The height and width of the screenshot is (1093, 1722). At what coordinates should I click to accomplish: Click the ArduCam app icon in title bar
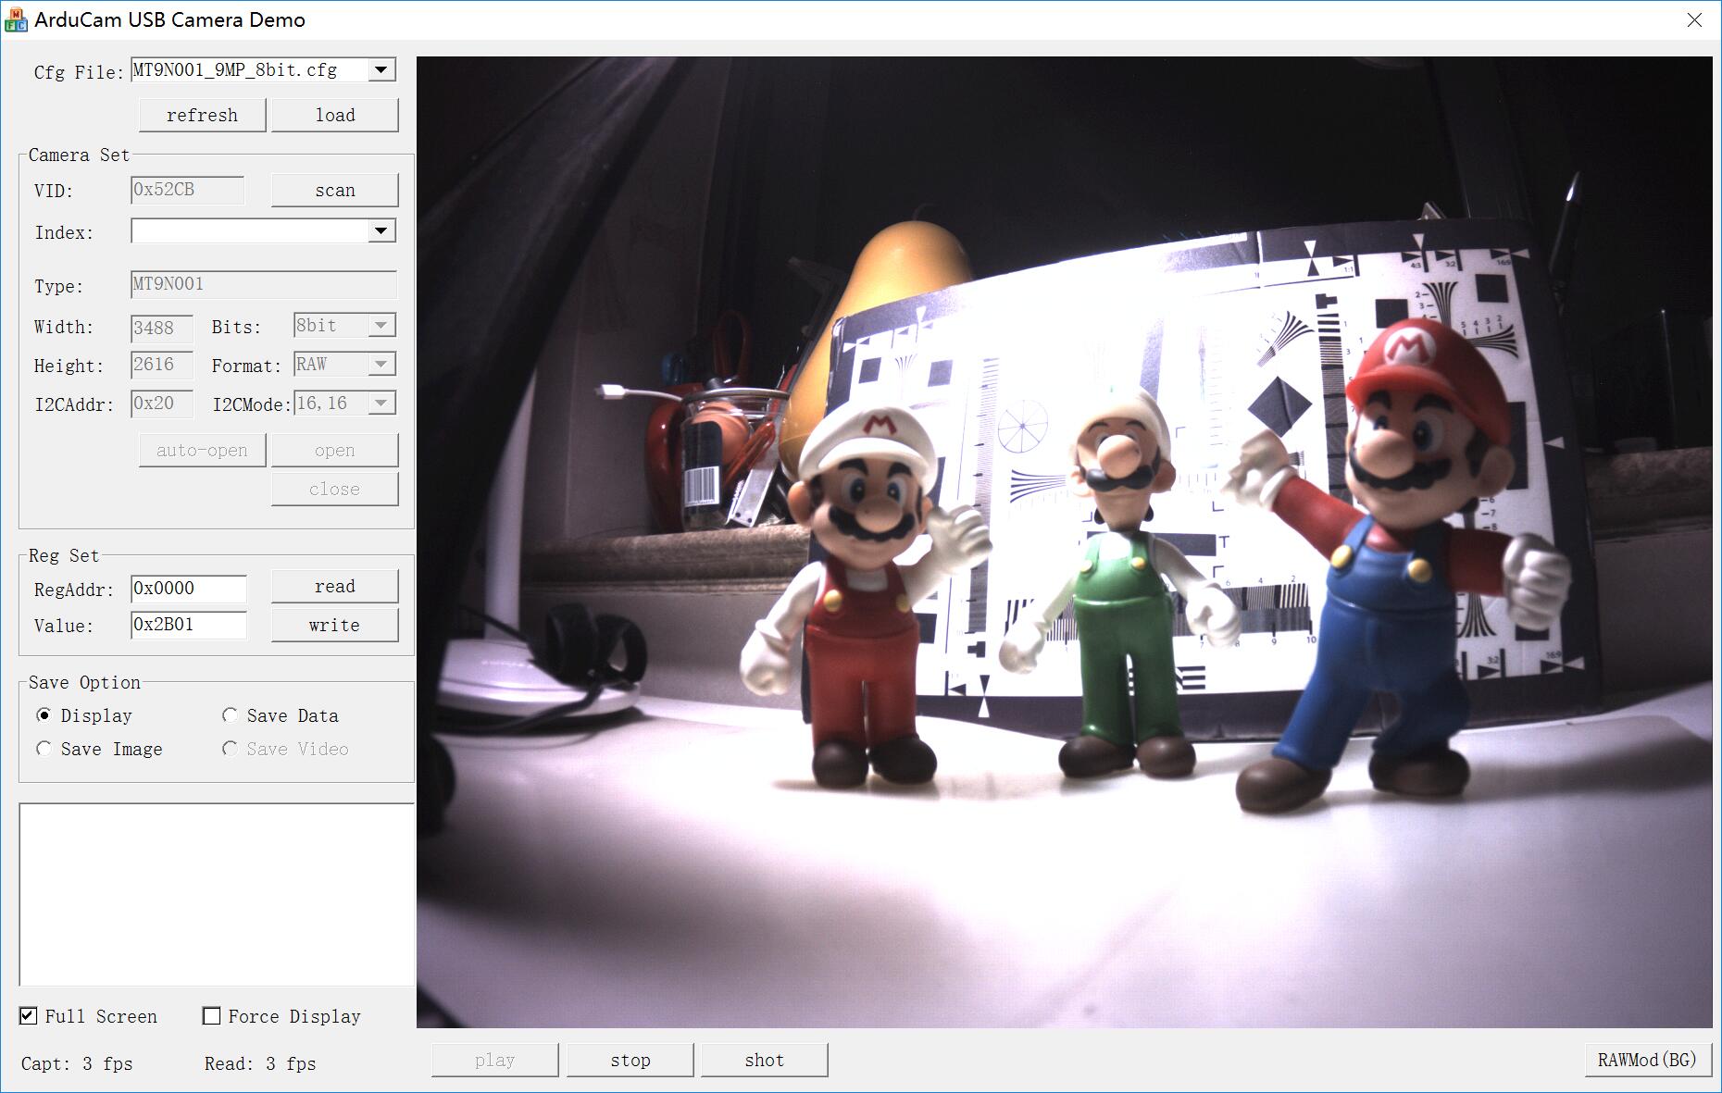pyautogui.click(x=16, y=19)
